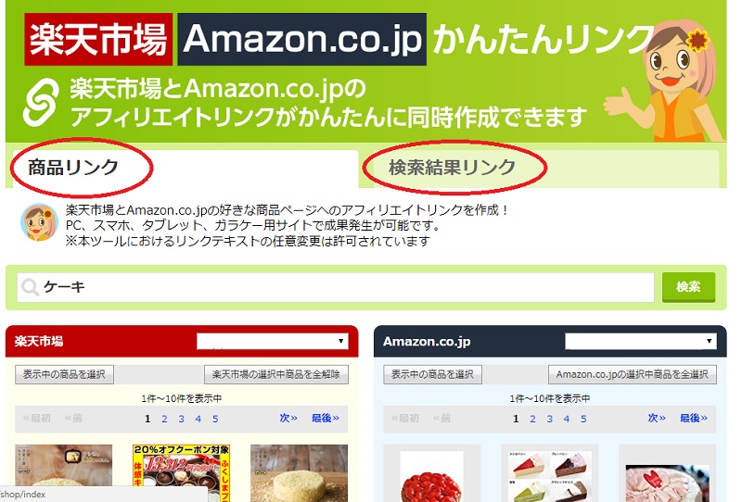This screenshot has height=502, width=742.
Task: Click 次» in the 楽天市場 pagination
Action: click(x=288, y=419)
